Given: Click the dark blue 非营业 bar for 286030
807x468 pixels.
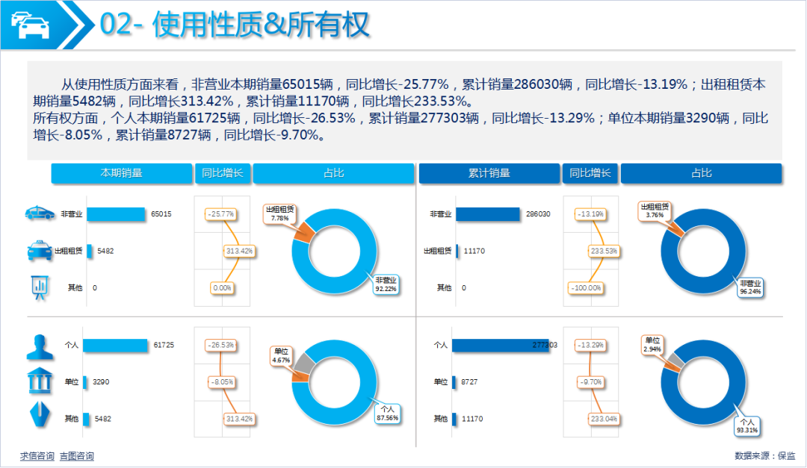Looking at the screenshot, I should click(x=487, y=214).
